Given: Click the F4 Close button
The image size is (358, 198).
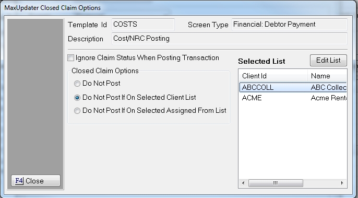Looking at the screenshot, I should [35, 181].
